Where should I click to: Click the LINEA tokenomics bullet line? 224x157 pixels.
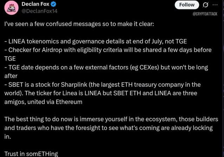95,41
